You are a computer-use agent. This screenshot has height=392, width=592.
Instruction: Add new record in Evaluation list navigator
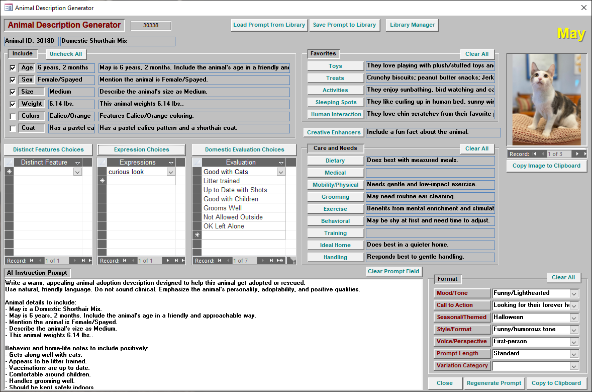[280, 261]
